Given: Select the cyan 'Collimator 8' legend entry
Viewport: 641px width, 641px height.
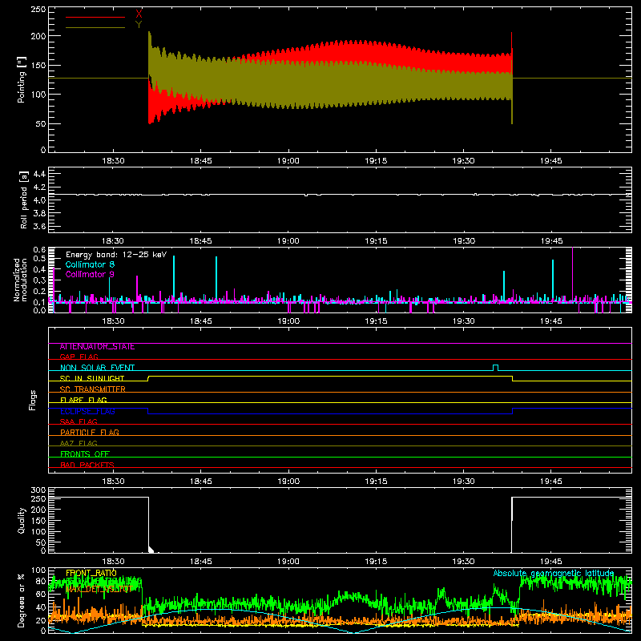Looking at the screenshot, I should 90,264.
